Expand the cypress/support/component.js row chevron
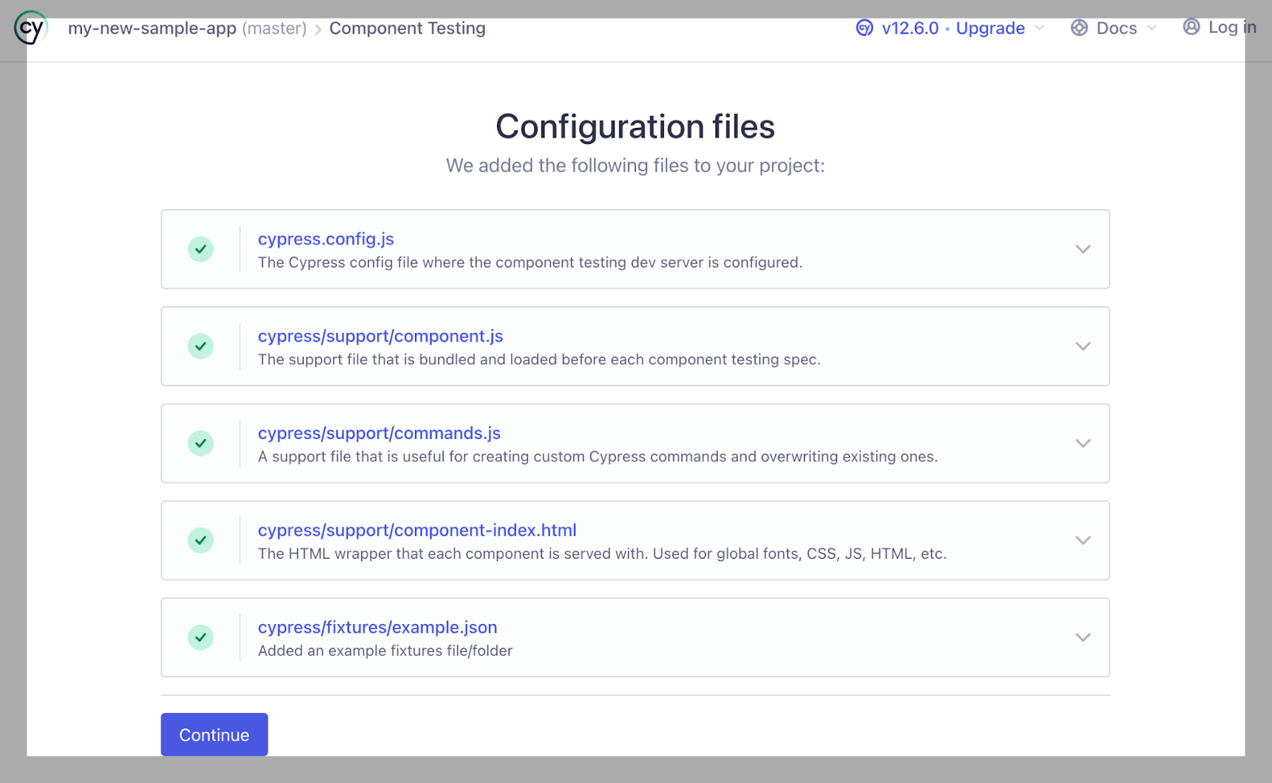 (1082, 346)
